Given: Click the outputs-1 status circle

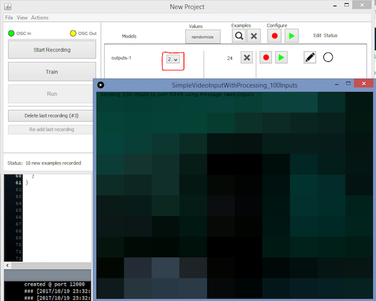Looking at the screenshot, I should (x=328, y=58).
